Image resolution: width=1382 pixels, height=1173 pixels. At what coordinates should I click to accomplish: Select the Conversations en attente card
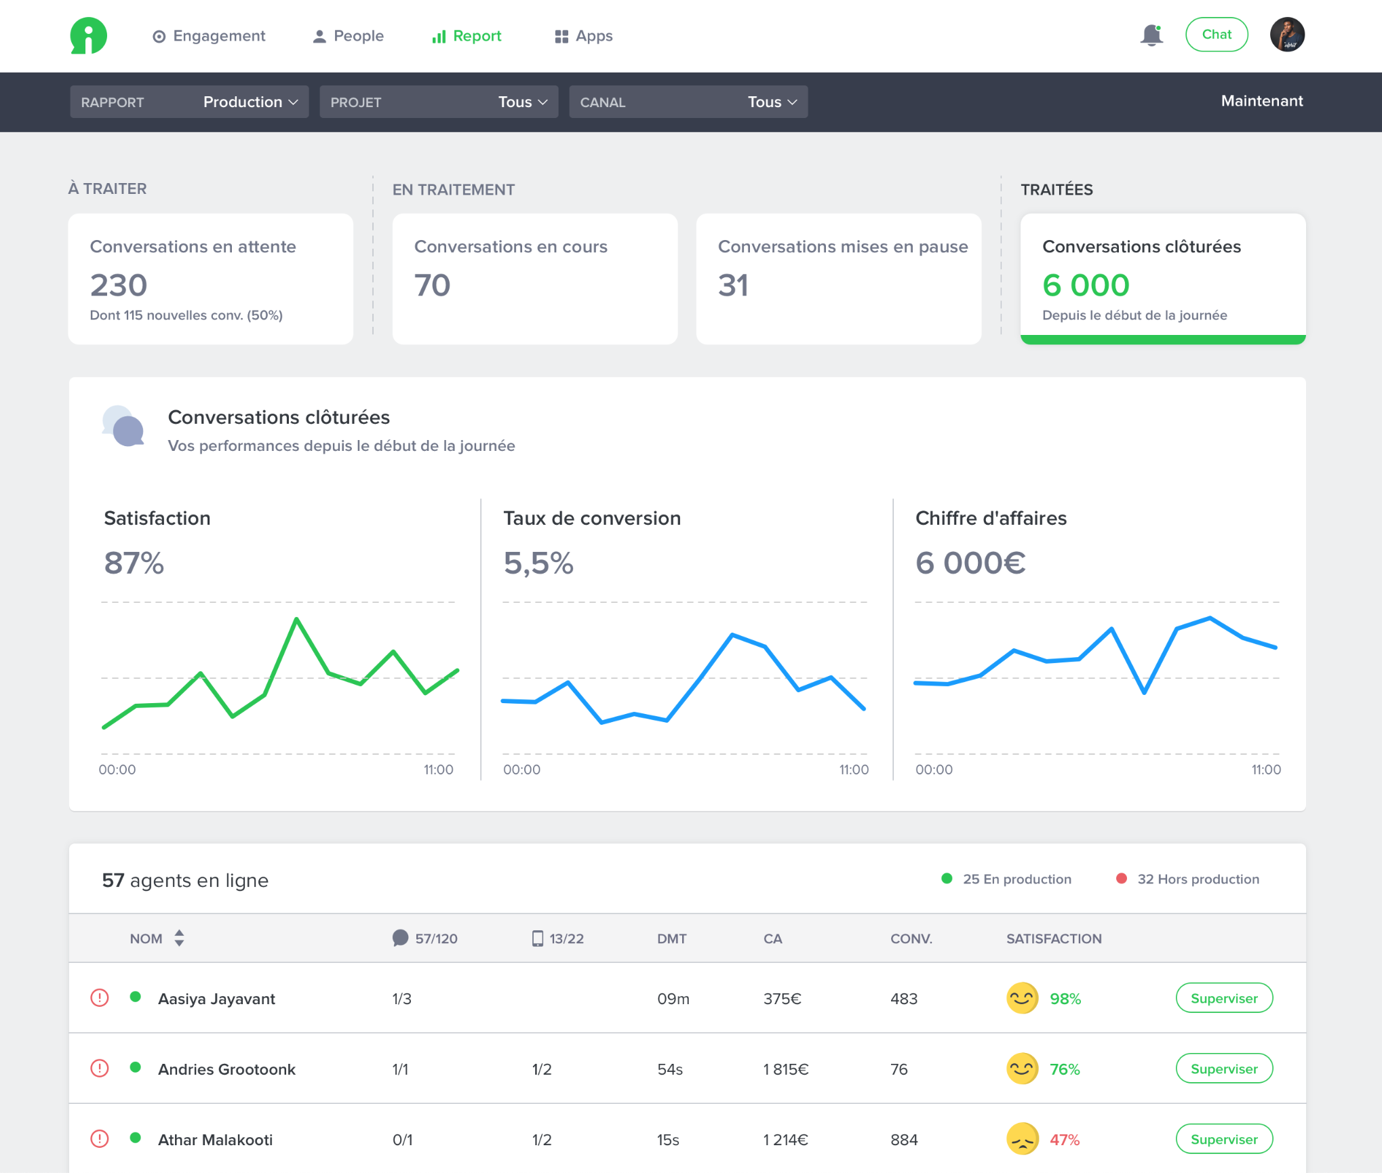tap(210, 279)
